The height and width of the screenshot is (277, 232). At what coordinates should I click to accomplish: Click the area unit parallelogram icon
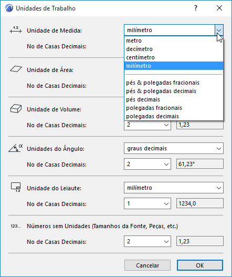[x=16, y=69]
